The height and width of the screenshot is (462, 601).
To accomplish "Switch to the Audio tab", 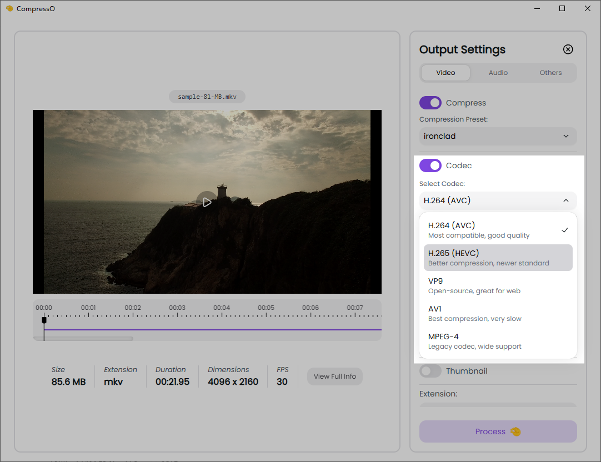I will point(498,73).
